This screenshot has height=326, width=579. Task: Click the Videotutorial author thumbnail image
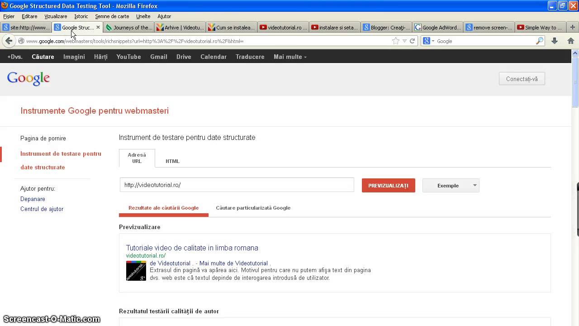click(x=136, y=271)
